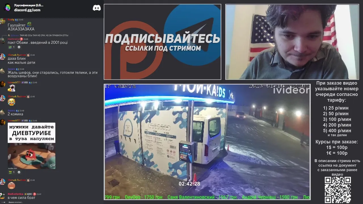Image resolution: width=363 pixels, height=204 pixels.
Task: Open the discord.gg/uem invite link
Action: point(27,10)
